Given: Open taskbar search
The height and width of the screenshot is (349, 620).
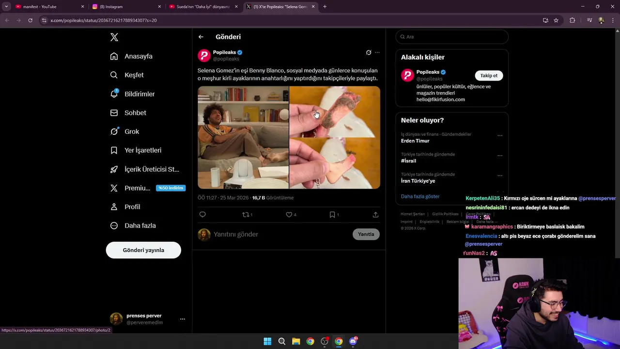Looking at the screenshot, I should pyautogui.click(x=281, y=341).
